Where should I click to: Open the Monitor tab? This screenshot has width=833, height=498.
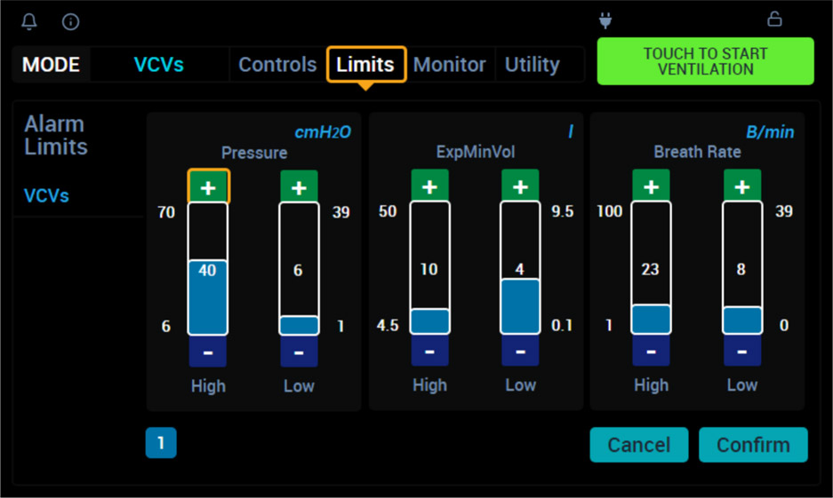coord(449,65)
